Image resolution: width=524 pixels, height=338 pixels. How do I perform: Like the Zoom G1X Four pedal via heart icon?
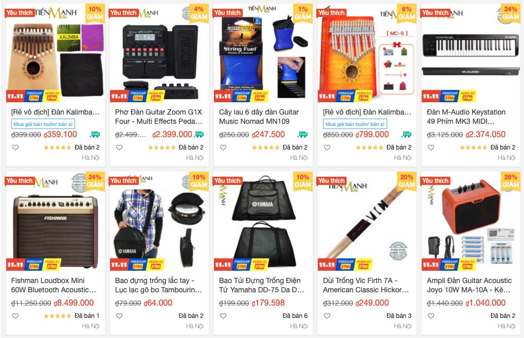click(x=119, y=147)
